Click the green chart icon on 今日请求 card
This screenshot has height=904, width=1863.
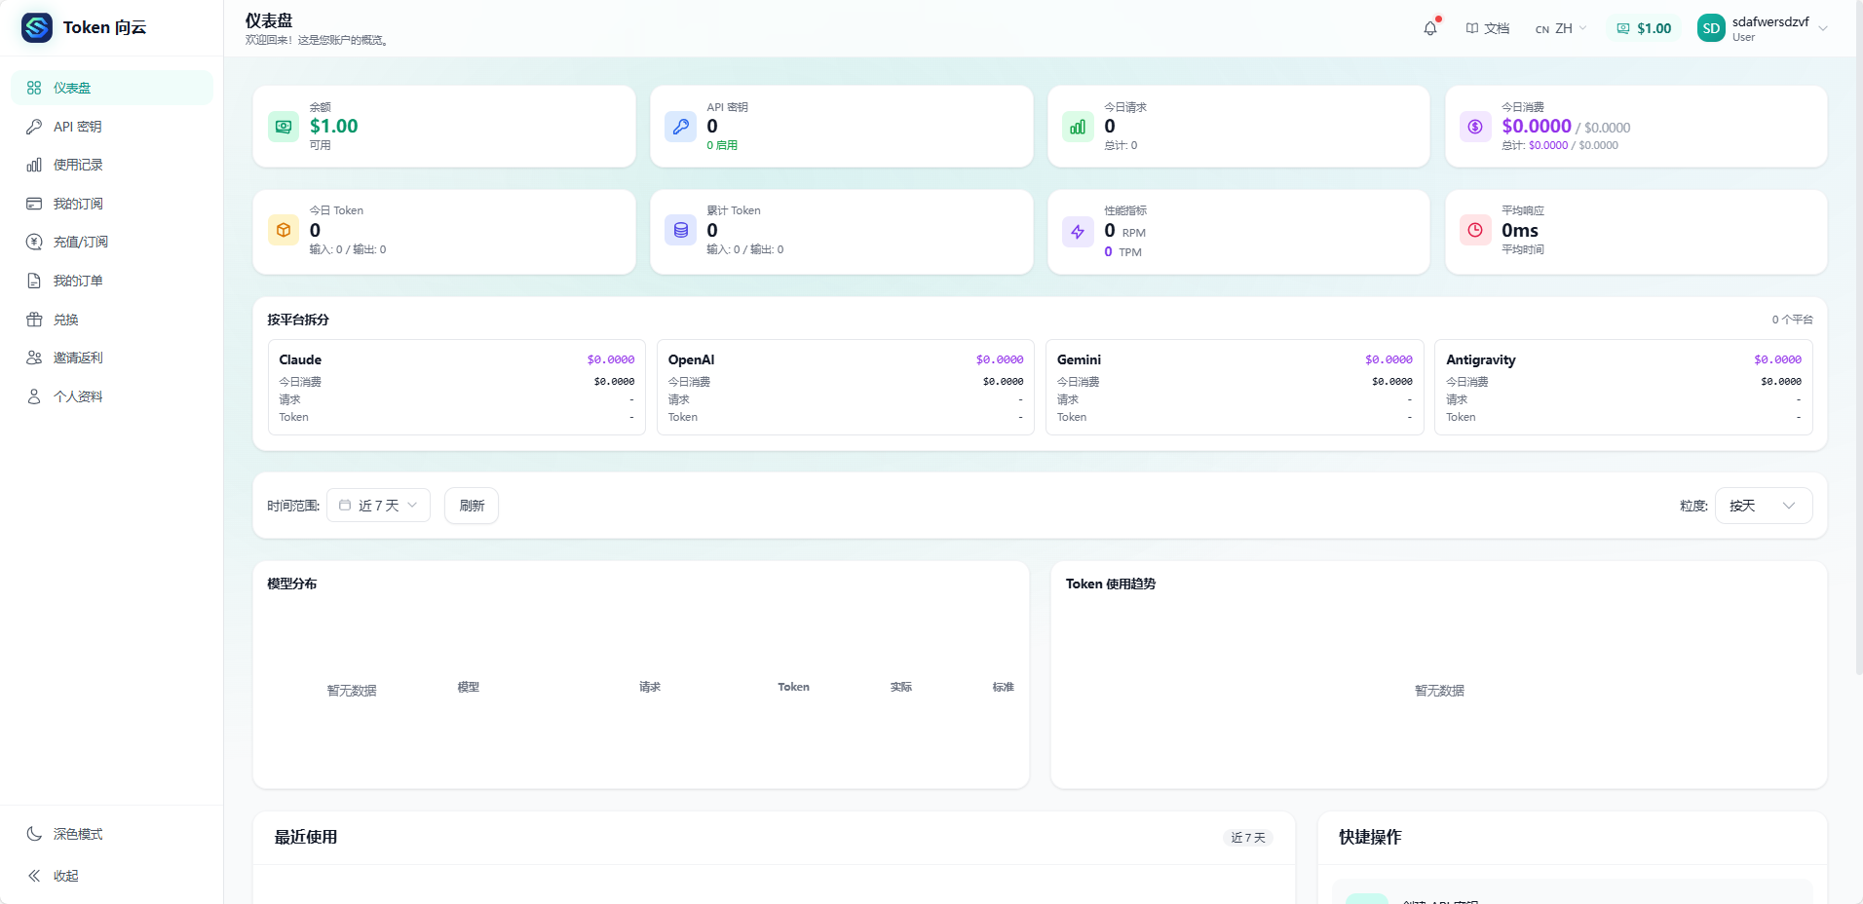(x=1078, y=127)
